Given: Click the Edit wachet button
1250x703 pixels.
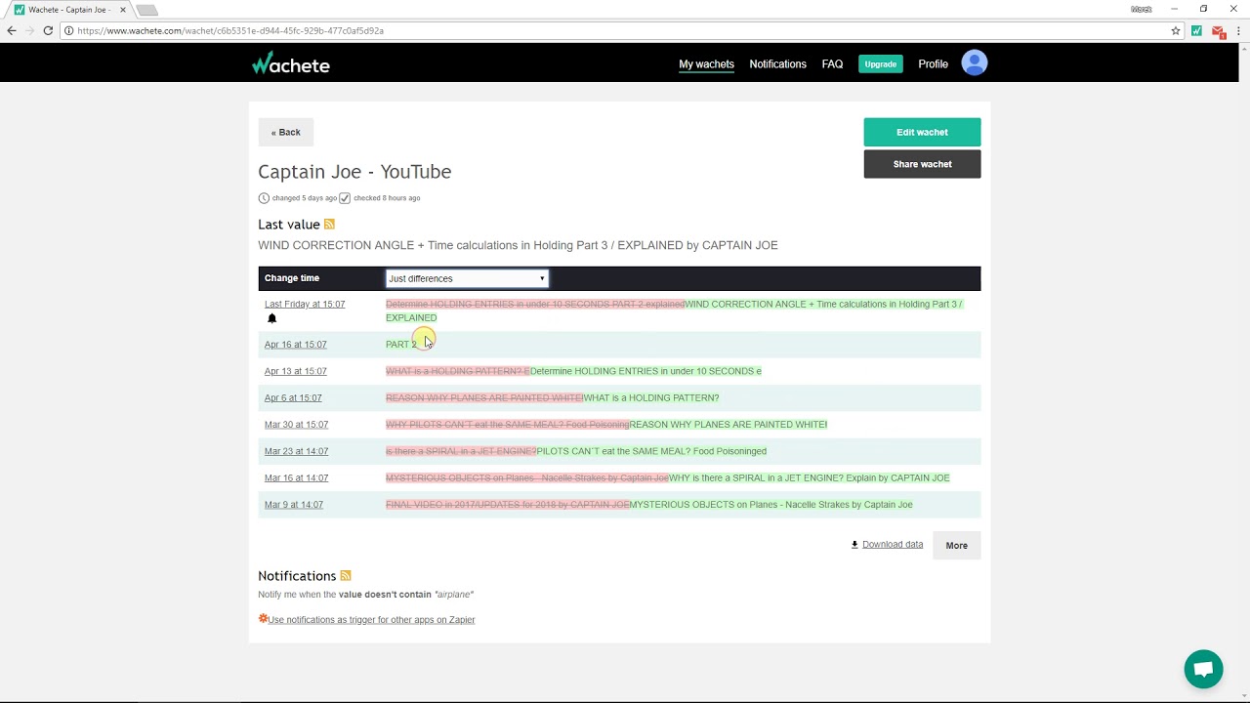Looking at the screenshot, I should tap(922, 132).
